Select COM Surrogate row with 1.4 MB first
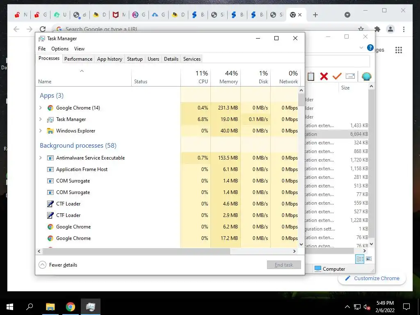The width and height of the screenshot is (420, 315). point(167,181)
